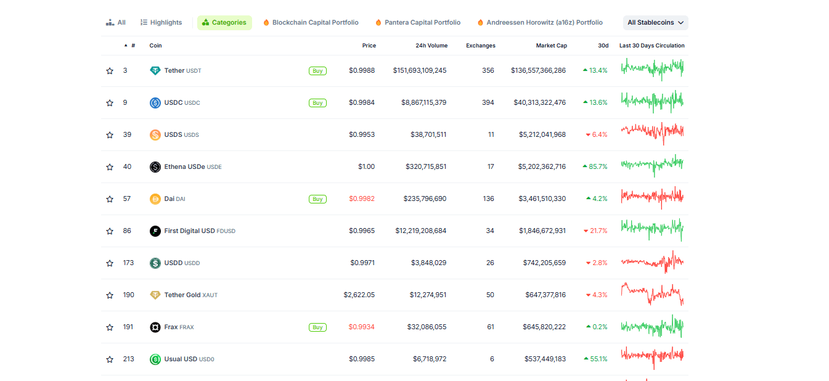The width and height of the screenshot is (829, 381).
Task: Favorite Usual USD with star icon
Action: coord(110,359)
